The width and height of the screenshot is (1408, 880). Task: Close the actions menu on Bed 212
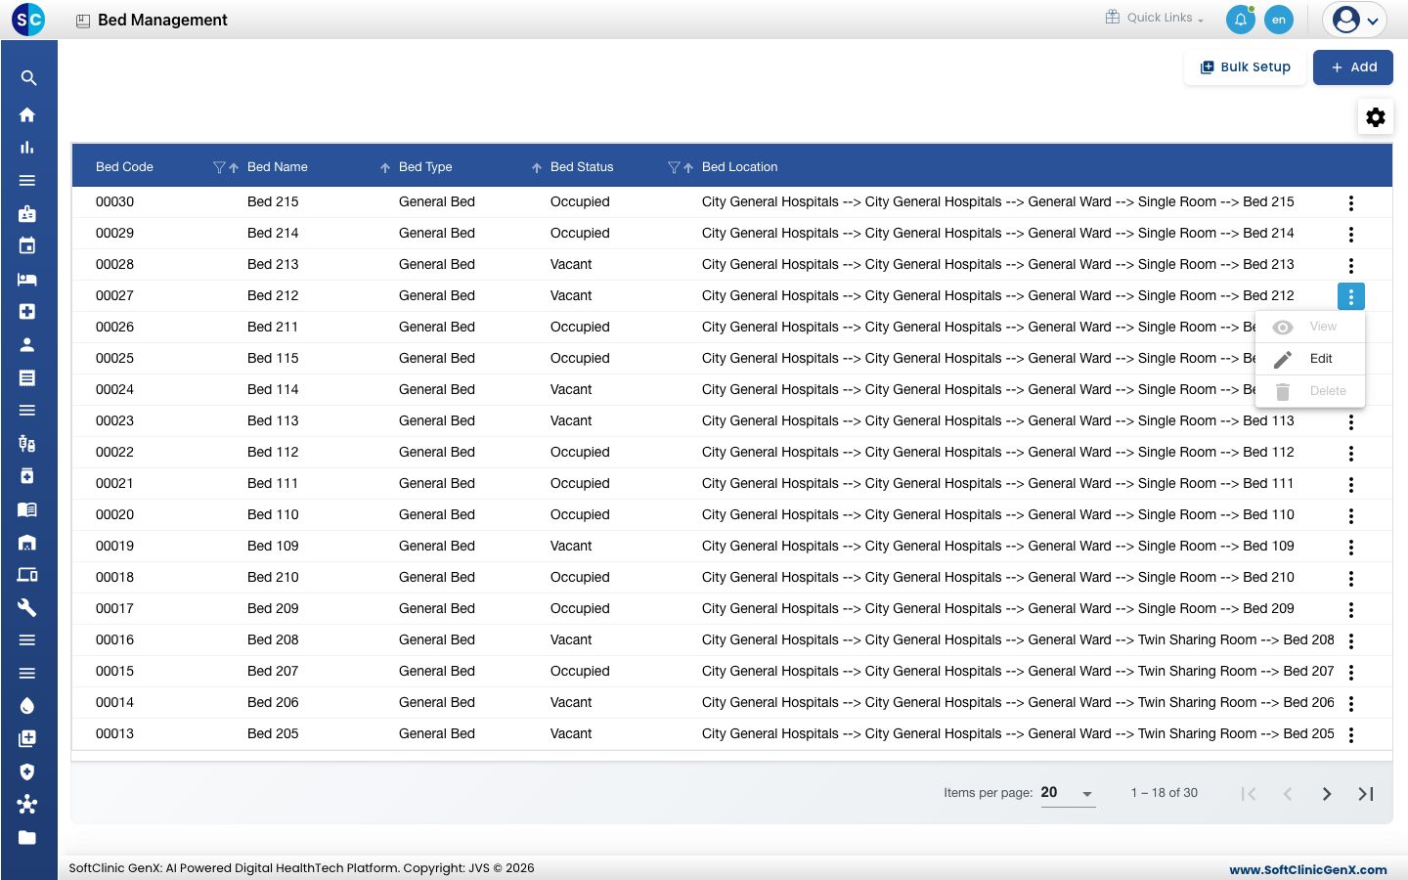[1351, 296]
